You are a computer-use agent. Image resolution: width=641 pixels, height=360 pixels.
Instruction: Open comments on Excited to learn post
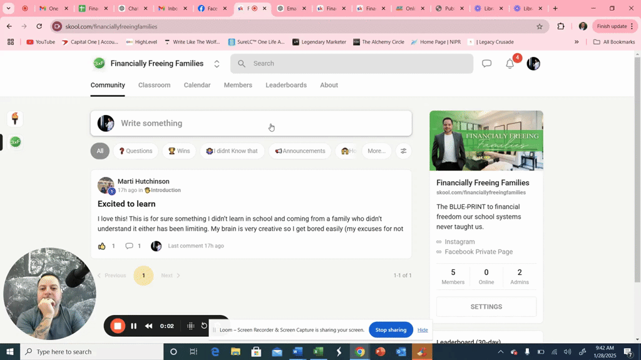tap(129, 246)
